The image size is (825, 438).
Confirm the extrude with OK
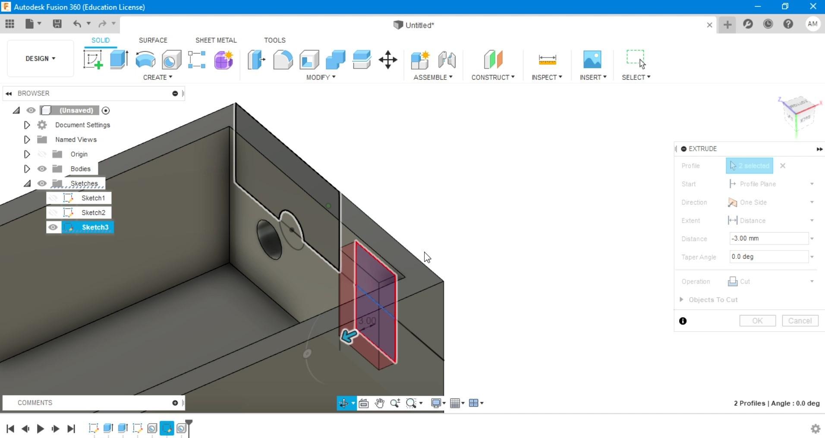[758, 321]
